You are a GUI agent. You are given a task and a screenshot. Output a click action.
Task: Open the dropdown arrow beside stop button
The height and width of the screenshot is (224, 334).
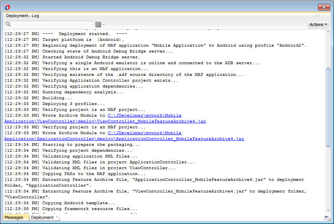104,24
